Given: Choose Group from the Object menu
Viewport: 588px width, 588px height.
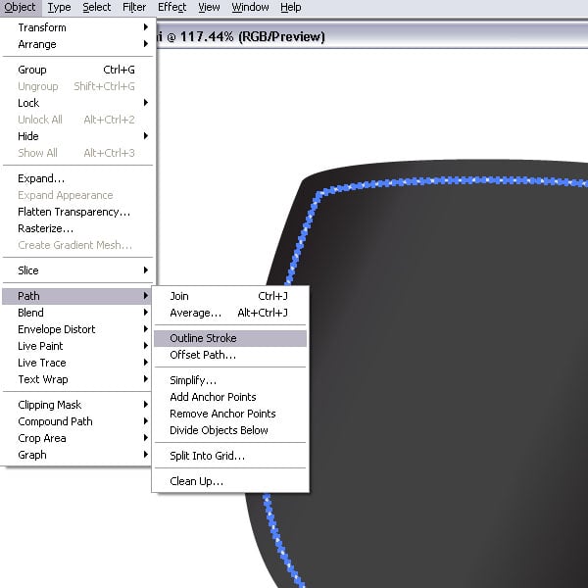Looking at the screenshot, I should coord(32,70).
